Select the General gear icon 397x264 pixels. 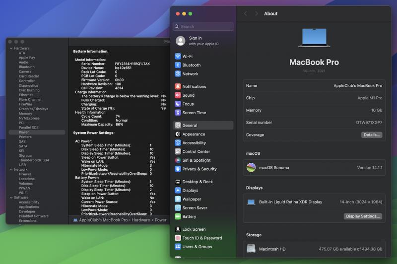coord(178,125)
